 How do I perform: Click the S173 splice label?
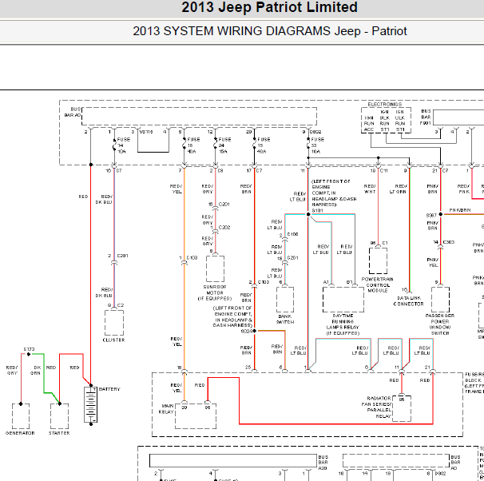(29, 349)
